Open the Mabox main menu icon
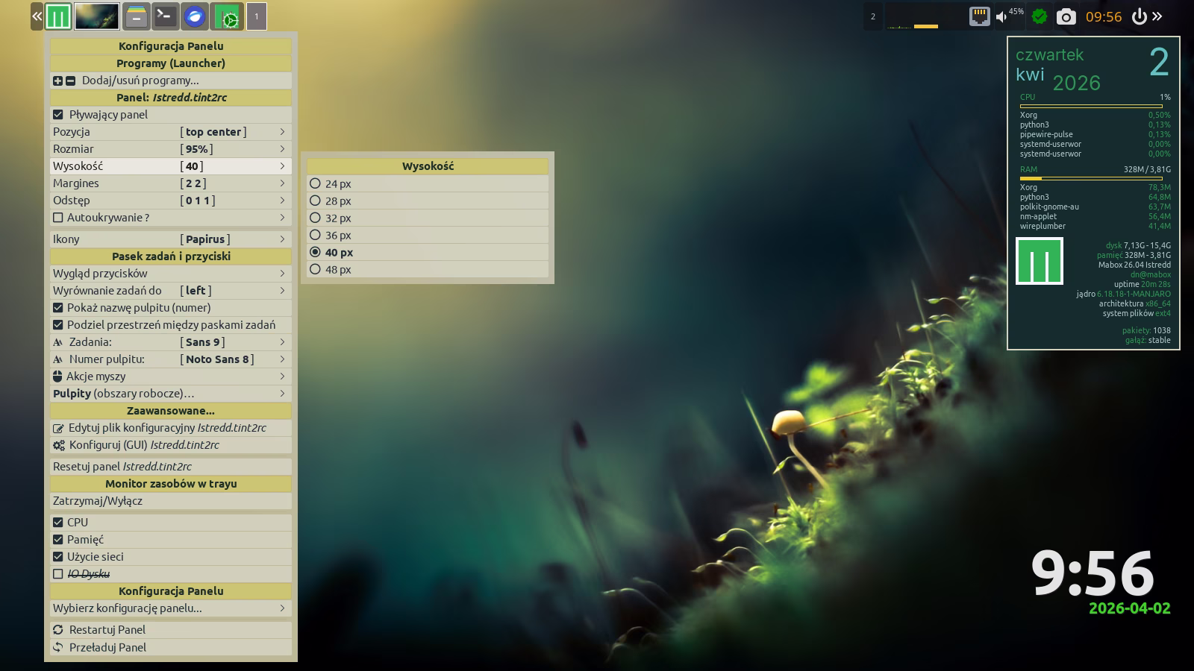 (x=58, y=16)
